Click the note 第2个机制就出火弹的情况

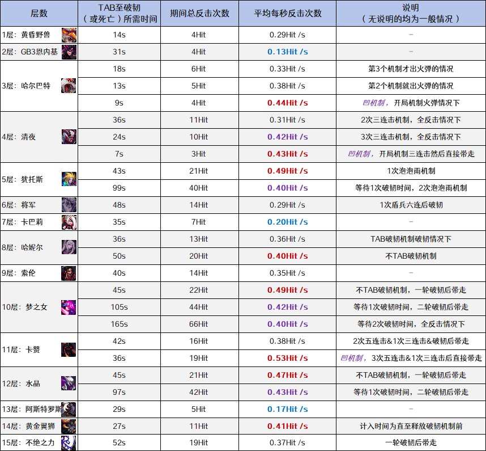411,86
